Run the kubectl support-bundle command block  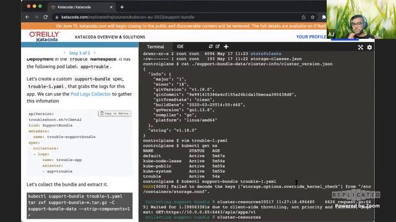coord(80,205)
